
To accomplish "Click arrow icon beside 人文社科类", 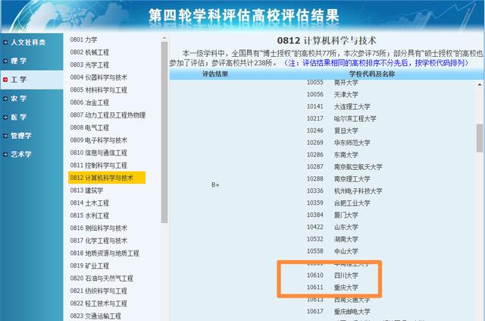I will click(5, 42).
